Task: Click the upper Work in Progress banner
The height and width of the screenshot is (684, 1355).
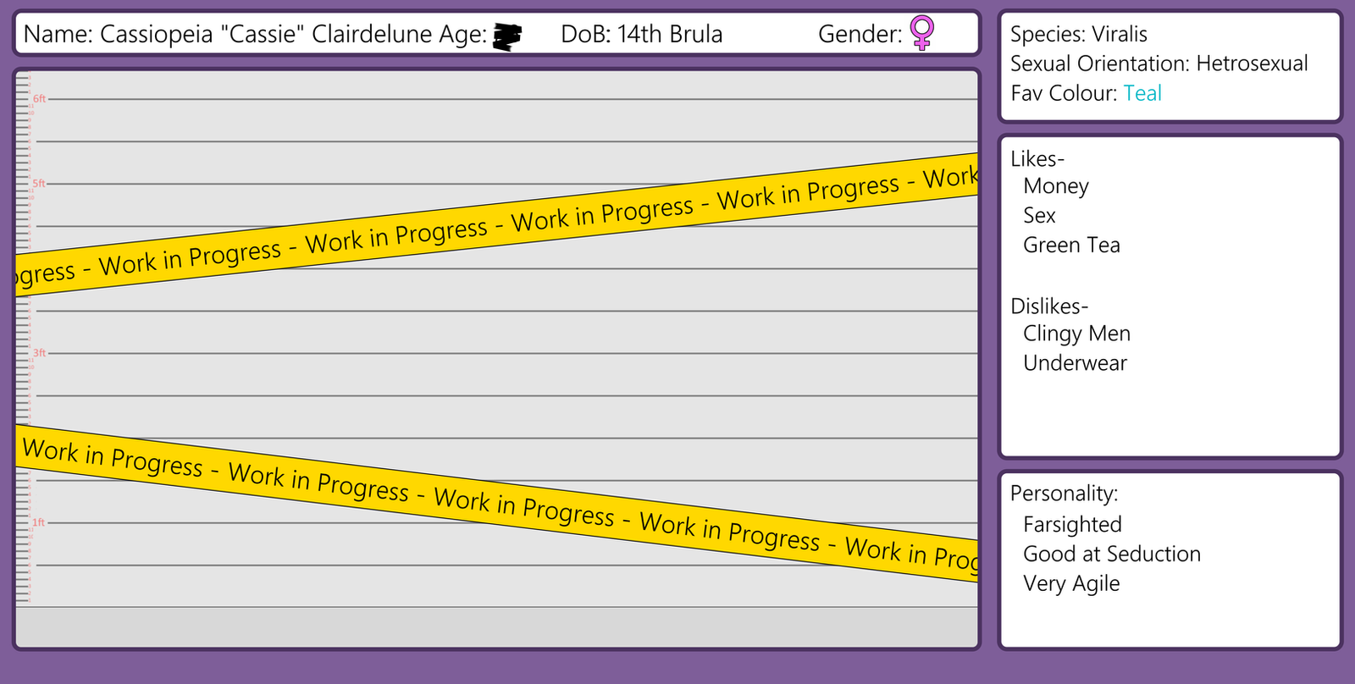Action: (x=497, y=224)
